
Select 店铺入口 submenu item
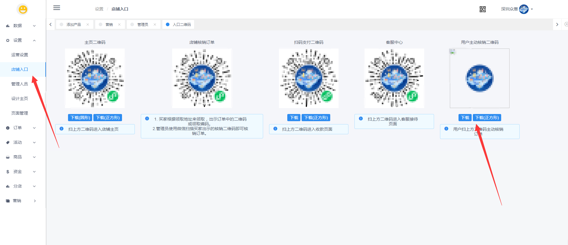(23, 69)
